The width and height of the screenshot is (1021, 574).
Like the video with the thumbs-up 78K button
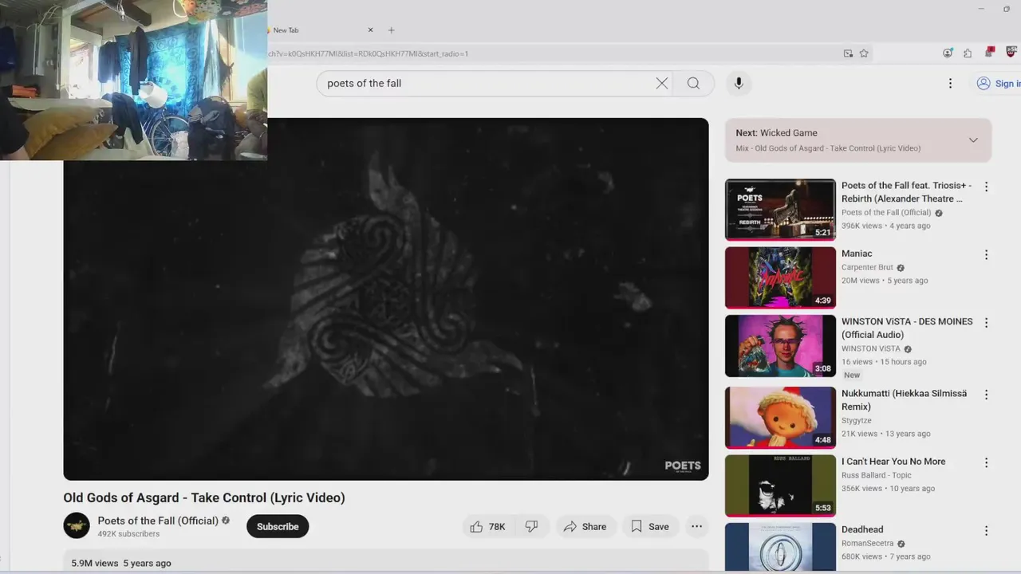point(487,526)
